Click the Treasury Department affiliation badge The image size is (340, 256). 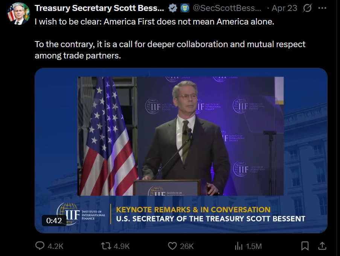point(185,8)
